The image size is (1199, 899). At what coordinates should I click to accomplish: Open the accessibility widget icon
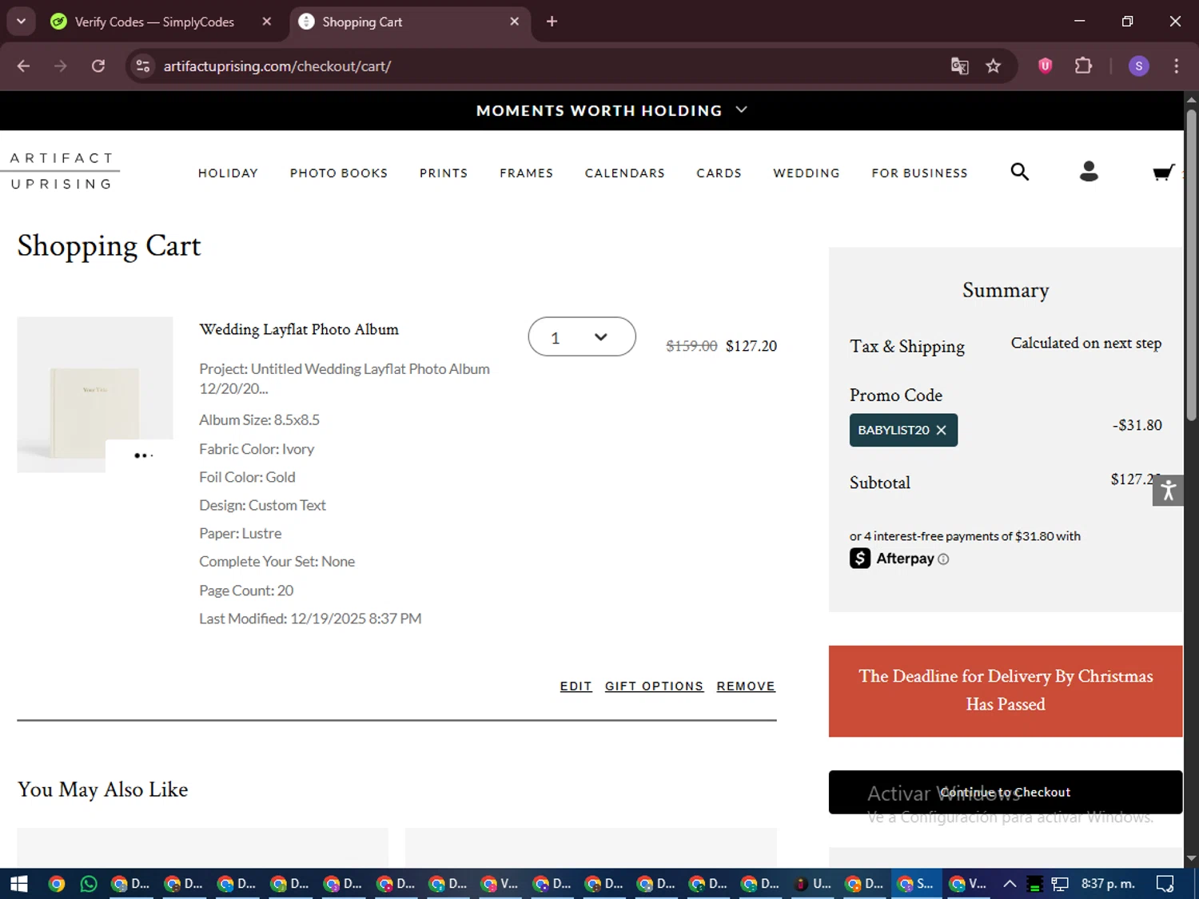click(1168, 490)
